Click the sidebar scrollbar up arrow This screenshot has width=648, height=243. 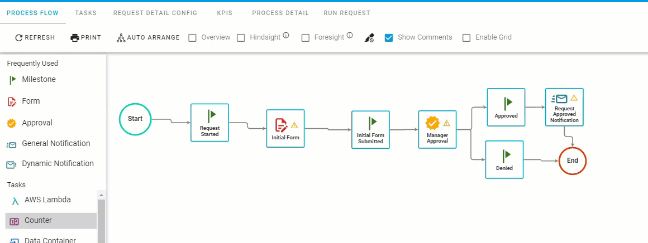(x=101, y=195)
